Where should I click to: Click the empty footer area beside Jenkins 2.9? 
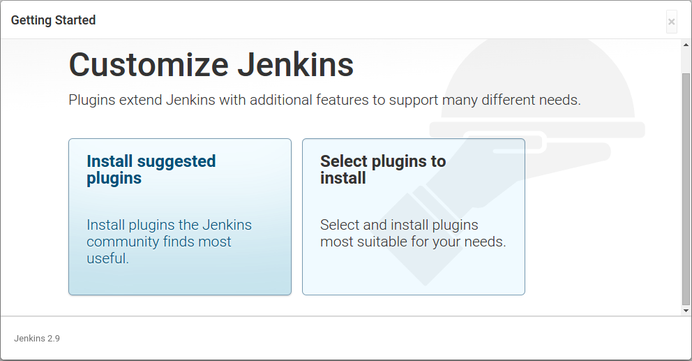pos(353,339)
